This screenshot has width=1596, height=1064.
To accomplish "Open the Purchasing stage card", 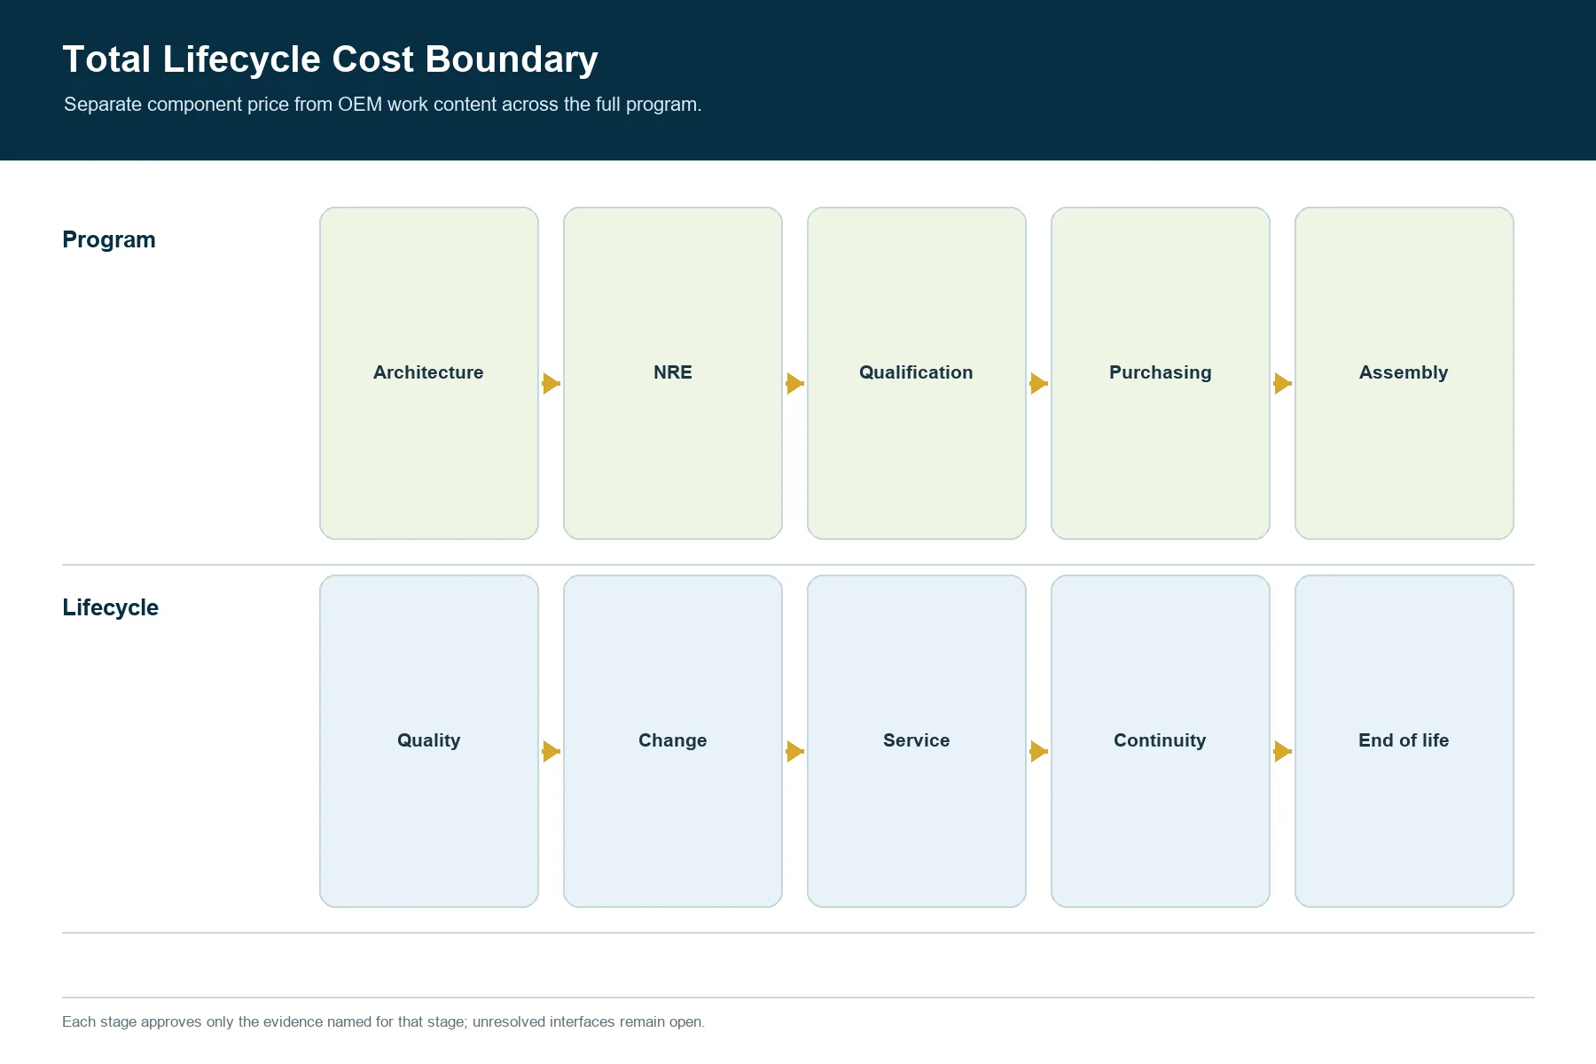I will point(1161,373).
